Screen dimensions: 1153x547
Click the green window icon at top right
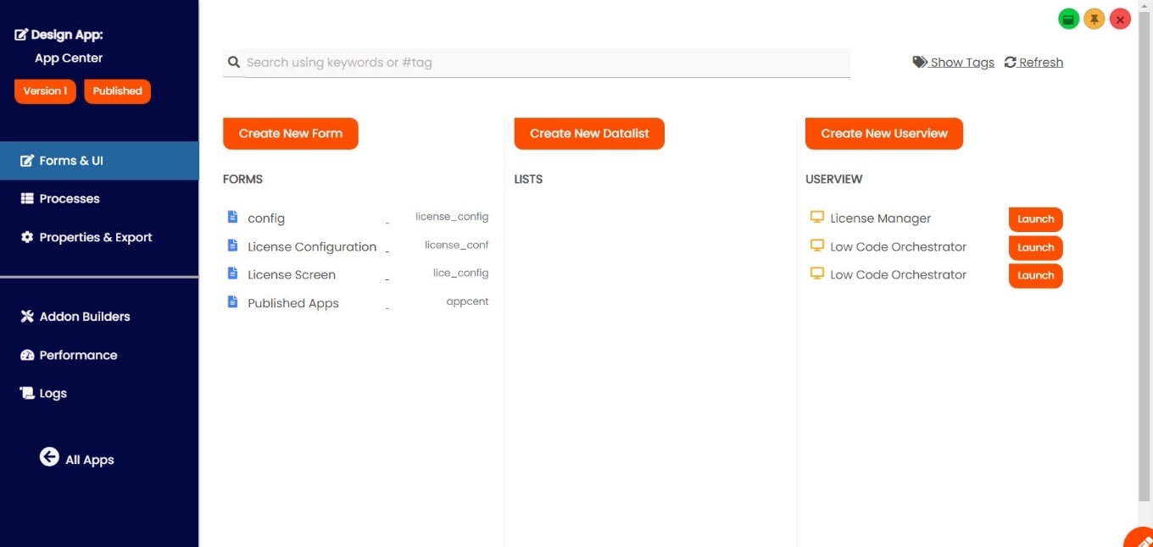[x=1068, y=19]
